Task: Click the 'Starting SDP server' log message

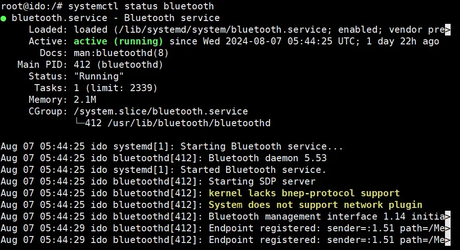Action: pos(262,182)
